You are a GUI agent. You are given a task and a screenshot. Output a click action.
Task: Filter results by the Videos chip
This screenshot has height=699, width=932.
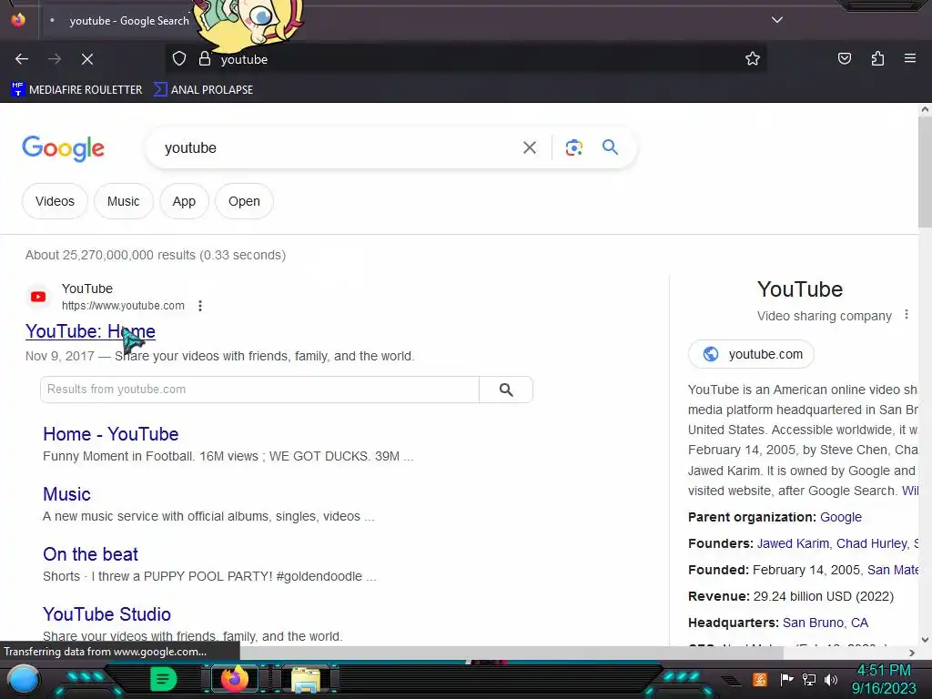pos(55,201)
